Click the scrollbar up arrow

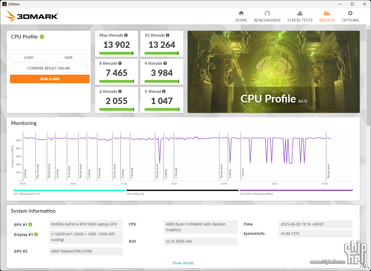click(x=369, y=27)
